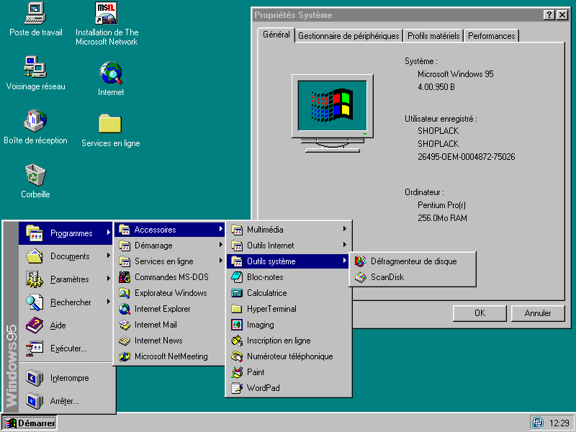This screenshot has width=576, height=432.
Task: Click the Imaging program icon
Action: [x=237, y=325]
